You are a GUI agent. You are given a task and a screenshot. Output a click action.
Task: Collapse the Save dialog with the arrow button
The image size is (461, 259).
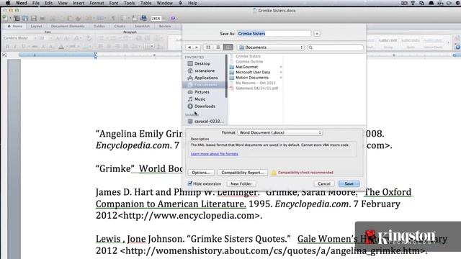click(317, 34)
